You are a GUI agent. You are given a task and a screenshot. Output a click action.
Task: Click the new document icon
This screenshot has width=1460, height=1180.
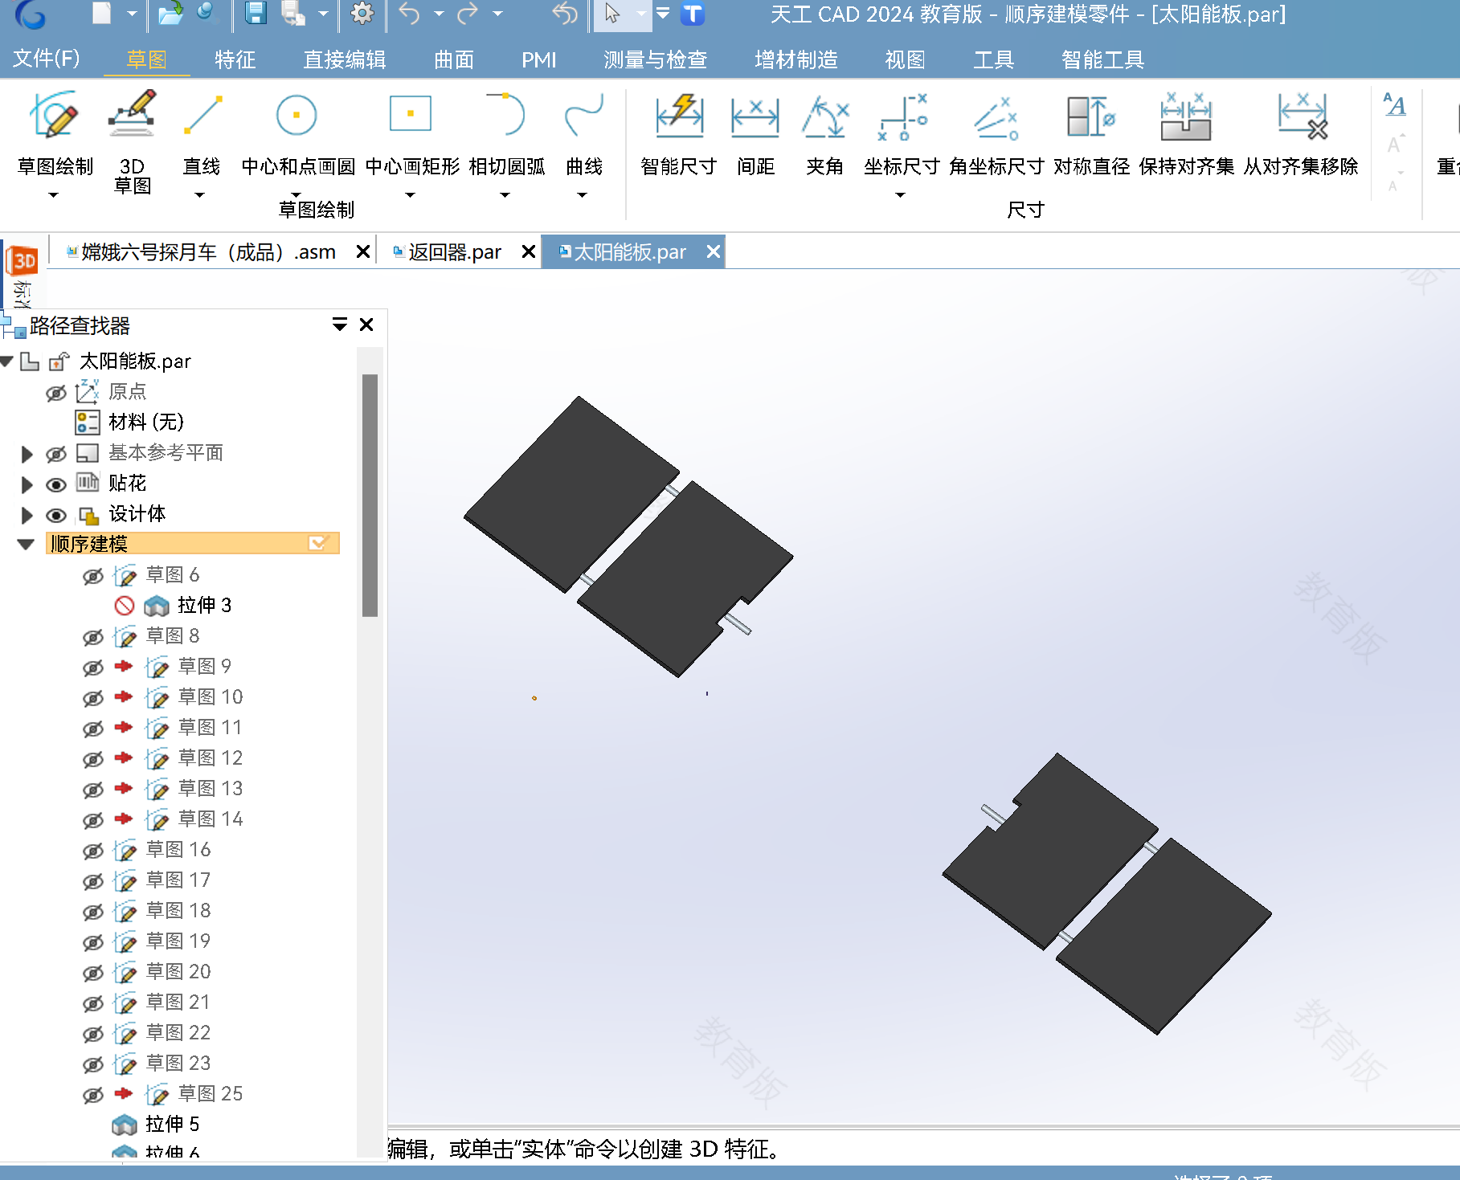(102, 14)
